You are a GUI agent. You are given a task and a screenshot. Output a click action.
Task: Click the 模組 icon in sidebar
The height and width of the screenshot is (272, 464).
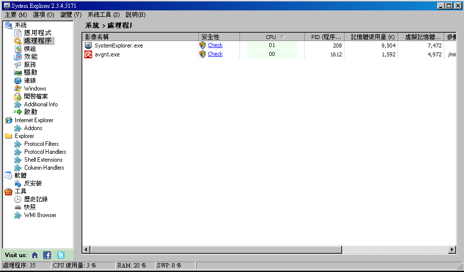(x=18, y=49)
